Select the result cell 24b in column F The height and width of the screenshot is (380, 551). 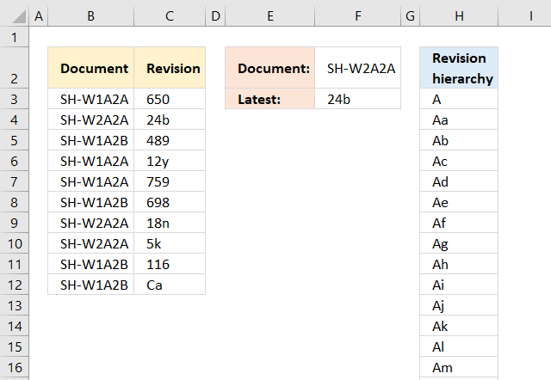(358, 99)
